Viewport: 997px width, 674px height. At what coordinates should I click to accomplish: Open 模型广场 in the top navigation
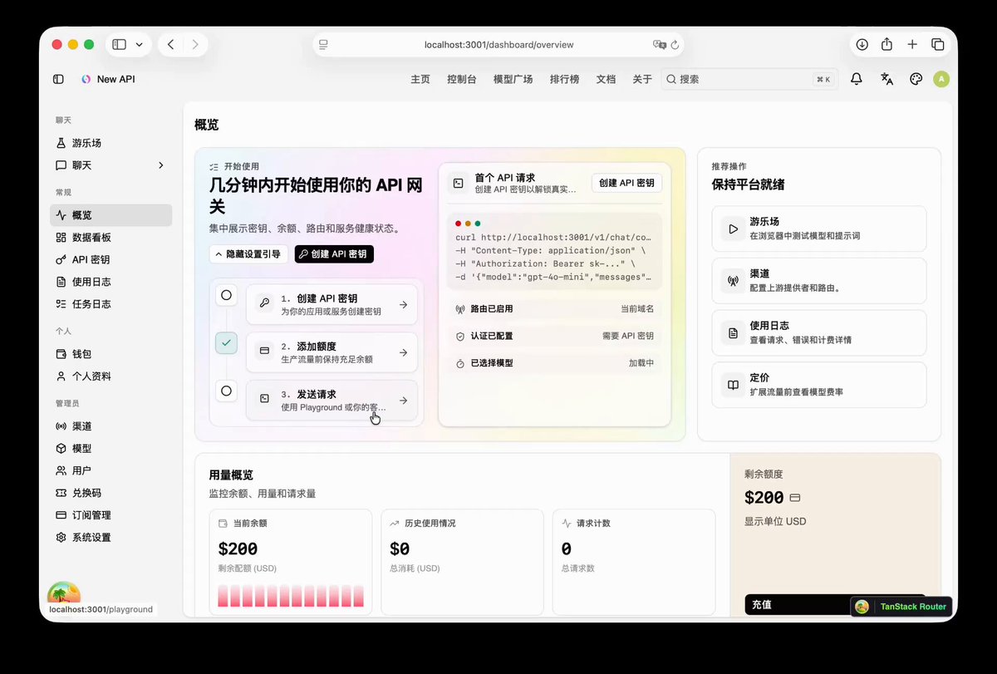click(513, 80)
